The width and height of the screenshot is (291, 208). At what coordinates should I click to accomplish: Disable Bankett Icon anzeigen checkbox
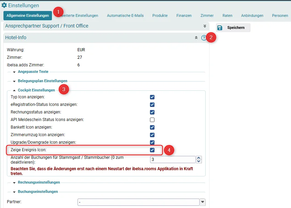click(x=152, y=127)
